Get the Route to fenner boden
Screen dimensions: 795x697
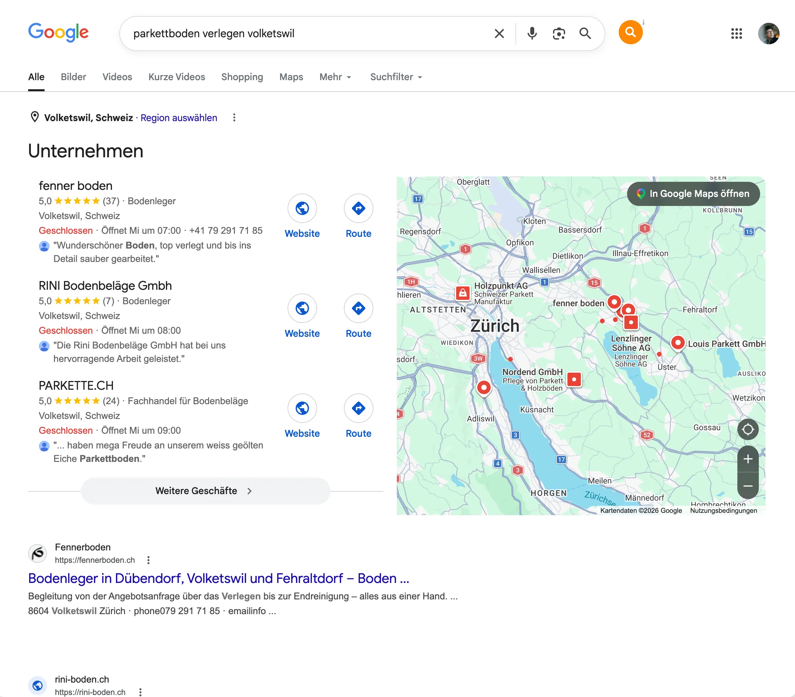(x=358, y=208)
